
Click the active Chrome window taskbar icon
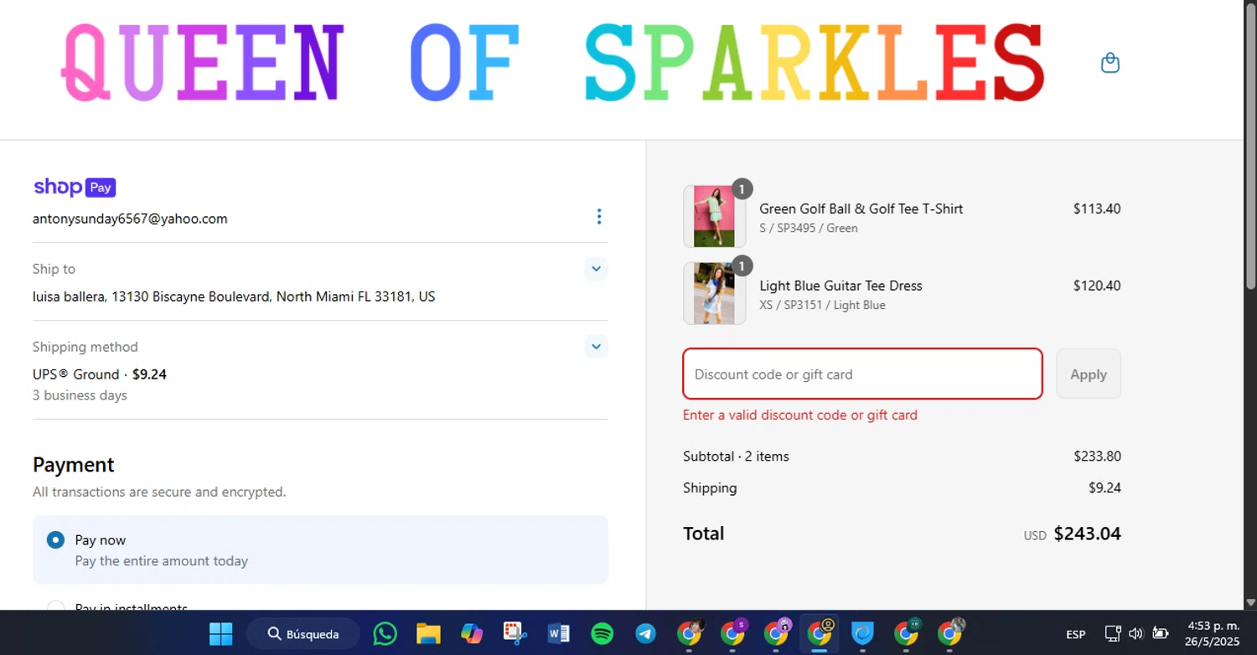[820, 634]
